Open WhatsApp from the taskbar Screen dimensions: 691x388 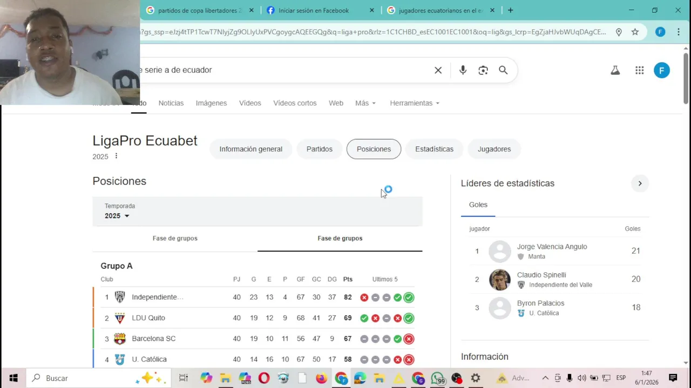tap(437, 378)
